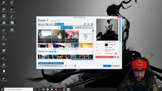Screen dimensions: 162x91
Task: Open the crossed tools icon next to monitor icon
Action: pos(85,24)
